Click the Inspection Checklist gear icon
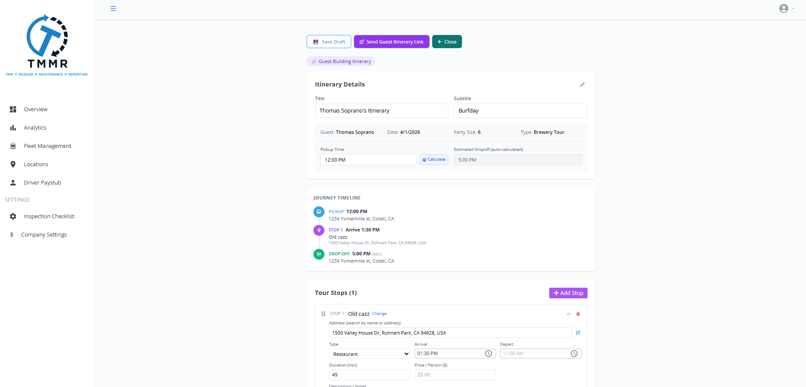The image size is (806, 387). click(13, 217)
